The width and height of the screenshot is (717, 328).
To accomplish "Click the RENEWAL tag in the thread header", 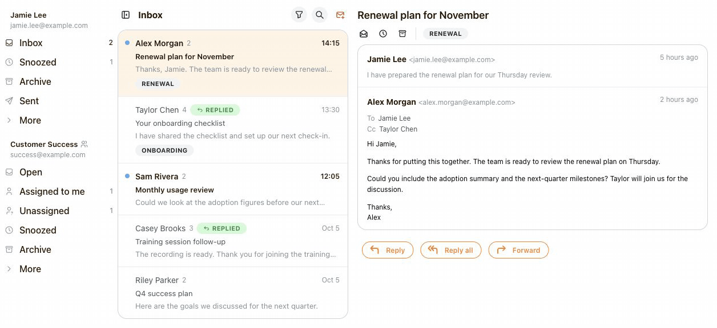I will pos(445,34).
